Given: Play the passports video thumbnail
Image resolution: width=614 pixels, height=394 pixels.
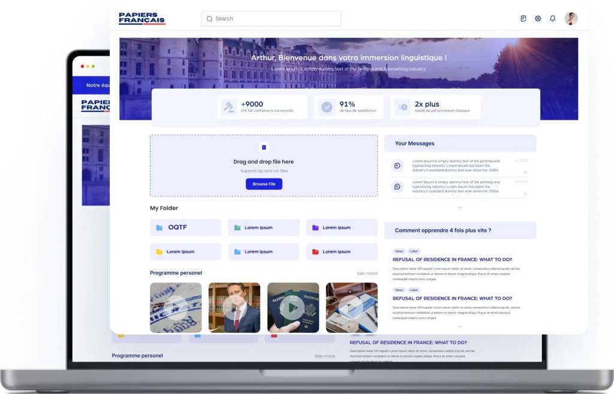Looking at the screenshot, I should 293,308.
